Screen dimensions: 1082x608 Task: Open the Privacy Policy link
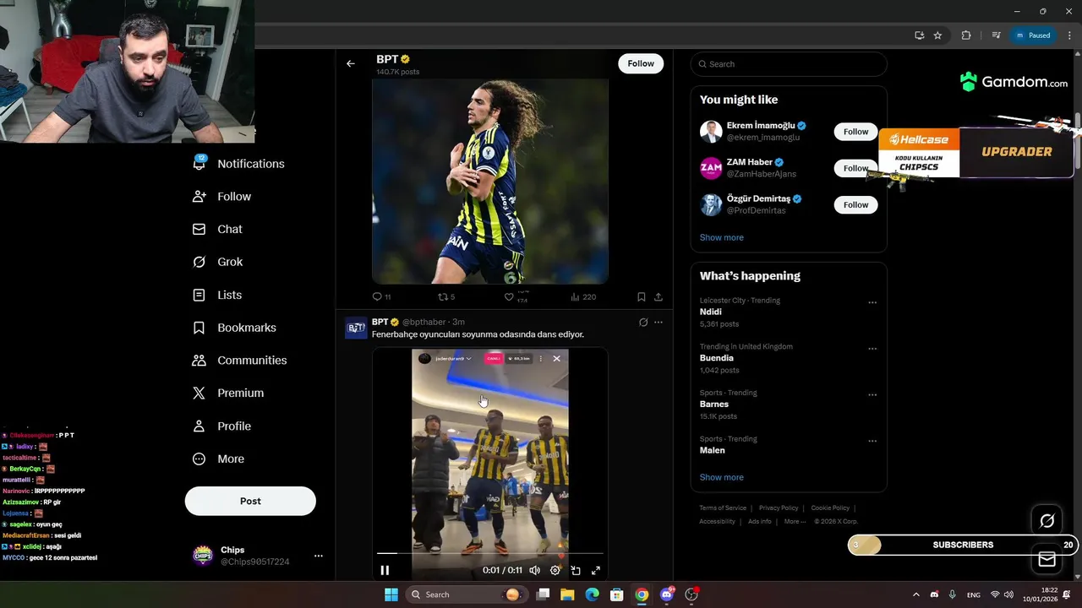779,508
